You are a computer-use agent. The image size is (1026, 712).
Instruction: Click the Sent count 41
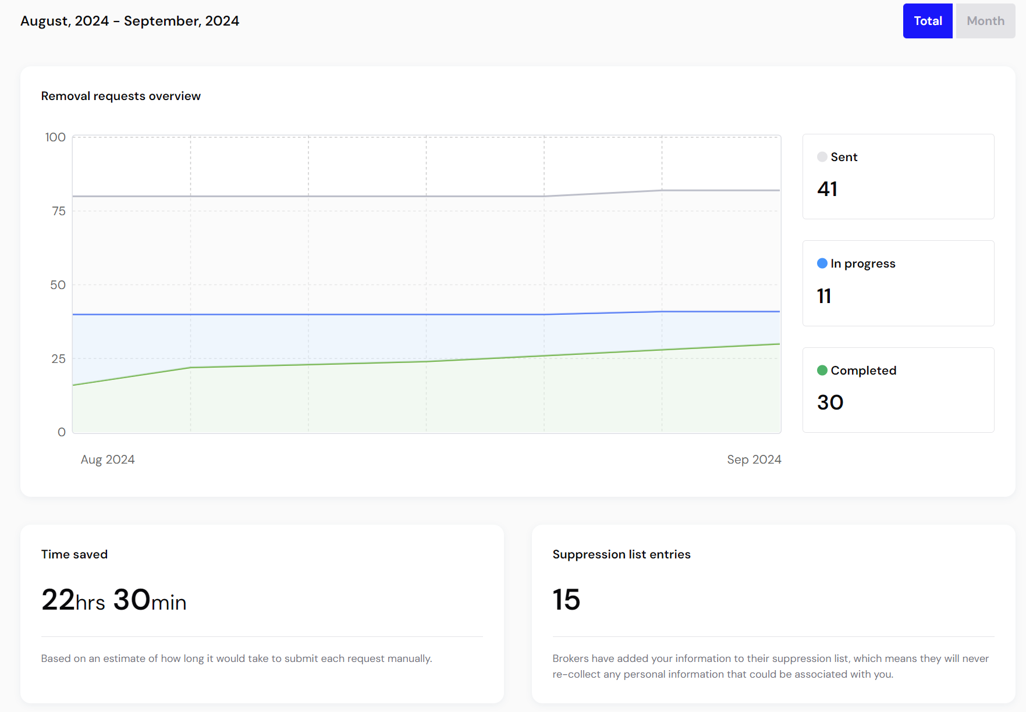point(828,189)
